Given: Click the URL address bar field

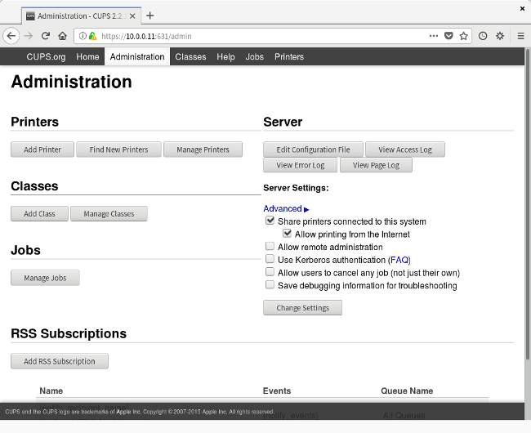Looking at the screenshot, I should [261, 36].
